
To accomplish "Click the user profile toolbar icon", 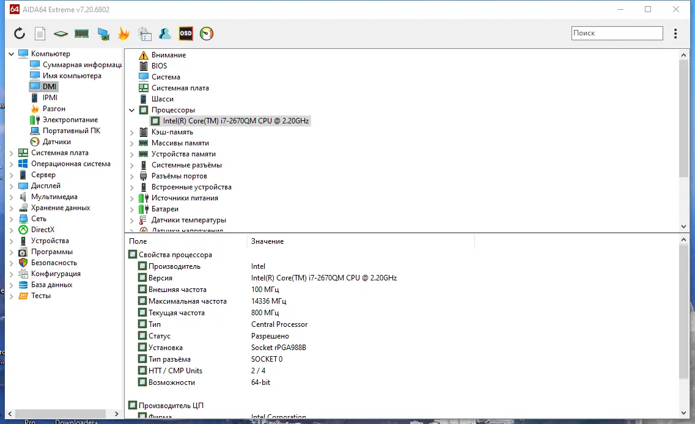I will tap(165, 34).
